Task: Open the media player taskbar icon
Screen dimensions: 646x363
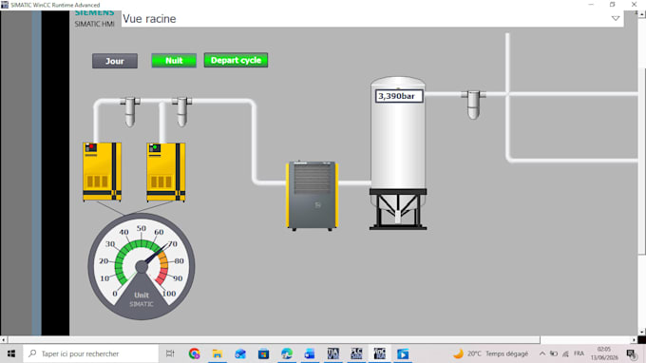Action: 403,353
